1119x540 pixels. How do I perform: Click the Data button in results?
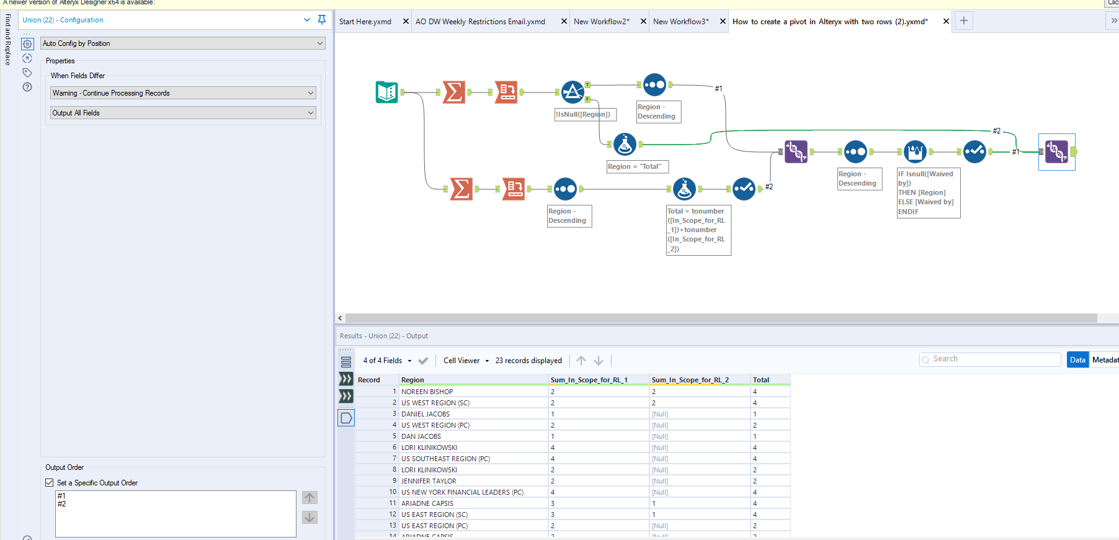[1078, 360]
